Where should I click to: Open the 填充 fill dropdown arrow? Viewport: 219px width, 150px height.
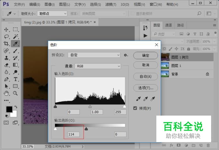214,49
